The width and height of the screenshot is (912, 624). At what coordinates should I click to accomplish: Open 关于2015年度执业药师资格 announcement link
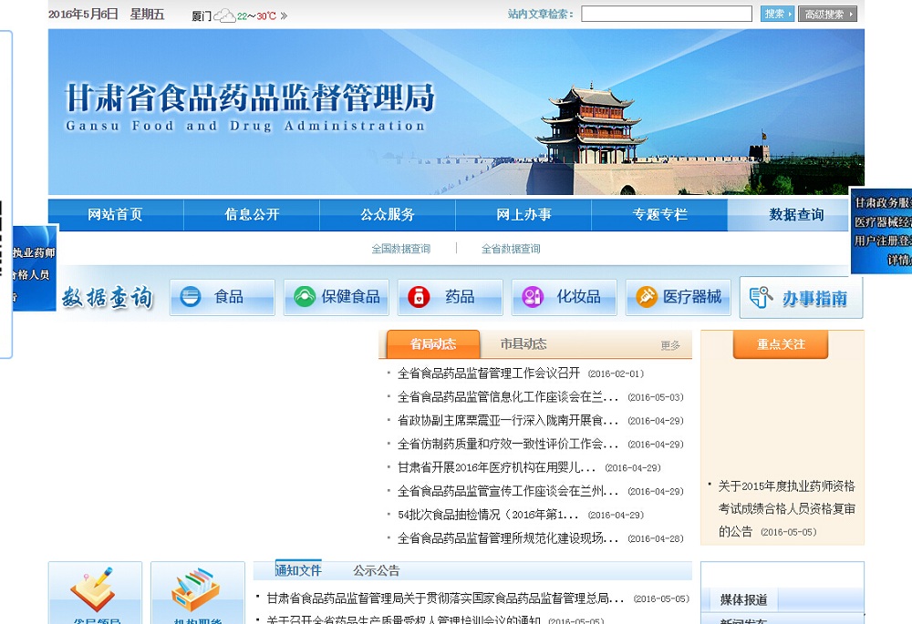click(x=786, y=508)
